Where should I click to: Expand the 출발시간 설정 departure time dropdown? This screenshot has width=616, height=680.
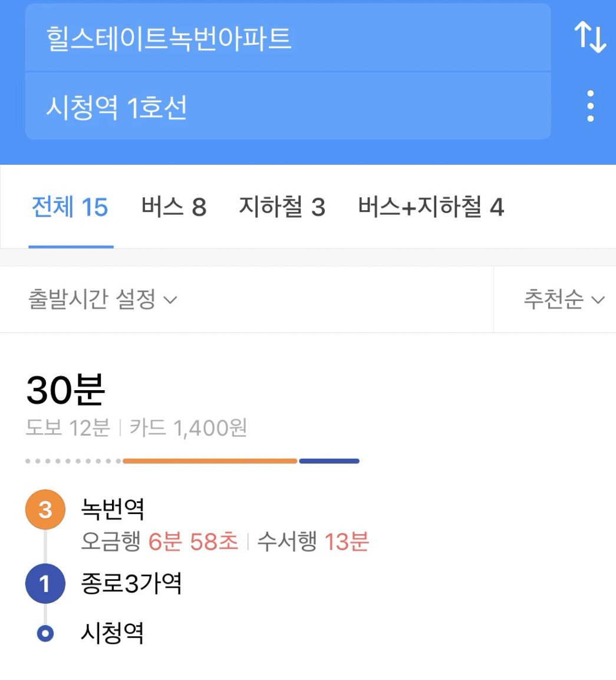[103, 299]
